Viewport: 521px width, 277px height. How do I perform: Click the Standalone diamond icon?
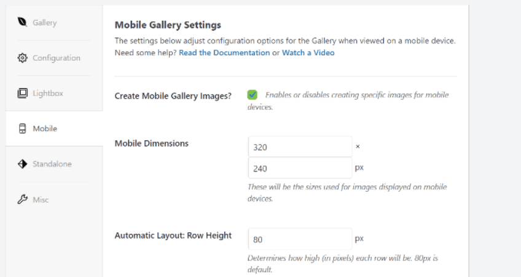tap(22, 164)
